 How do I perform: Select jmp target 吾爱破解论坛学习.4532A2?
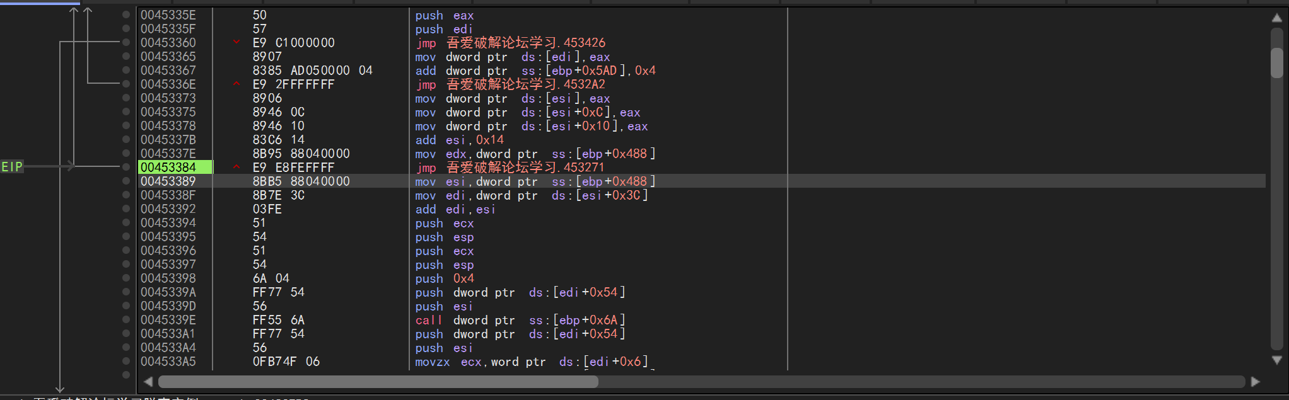tap(525, 84)
